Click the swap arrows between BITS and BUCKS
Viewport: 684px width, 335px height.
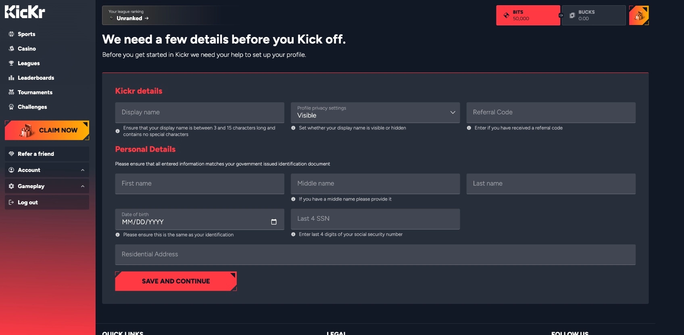point(561,15)
